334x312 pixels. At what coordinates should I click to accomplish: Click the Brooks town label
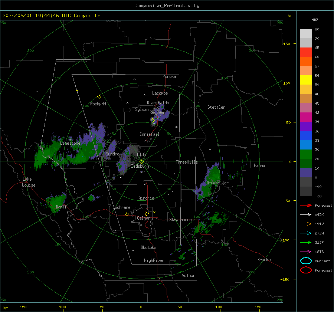(264, 260)
